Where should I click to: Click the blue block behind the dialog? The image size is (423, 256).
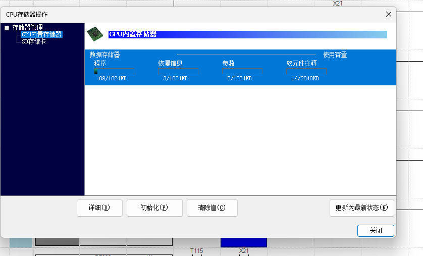[243, 242]
